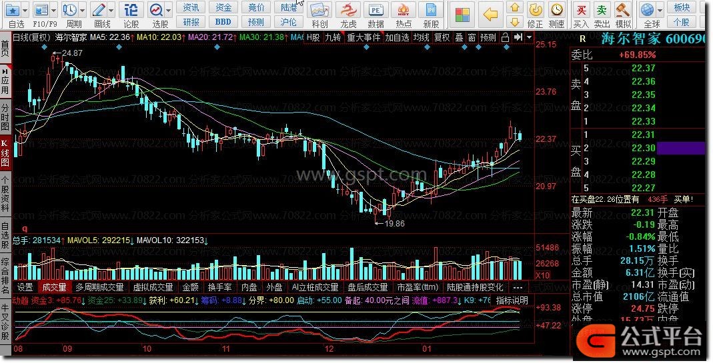The image size is (713, 363).
Task: Click the 选股 stock screener magnifier icon
Action: 157,9
